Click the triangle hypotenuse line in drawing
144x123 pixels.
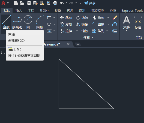(x=86, y=84)
